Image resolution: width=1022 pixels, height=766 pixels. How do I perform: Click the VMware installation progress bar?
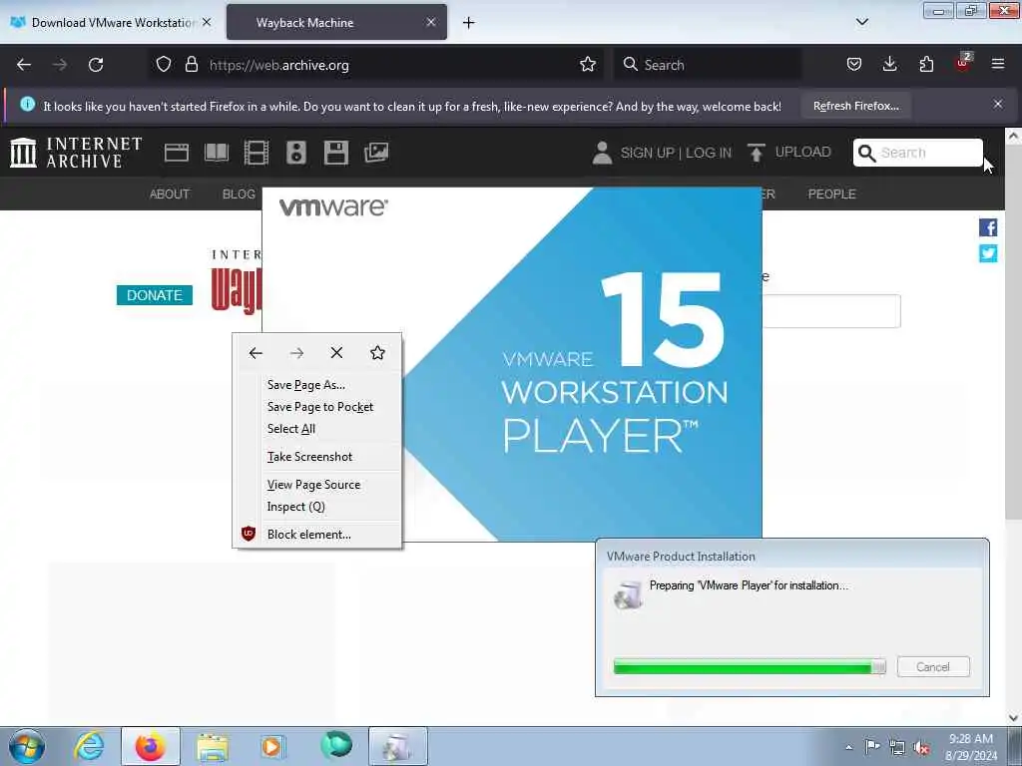(750, 666)
